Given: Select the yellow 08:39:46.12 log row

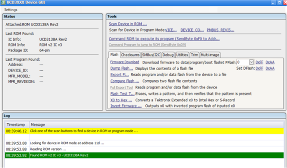Looking at the screenshot, I should pyautogui.click(x=144, y=131).
